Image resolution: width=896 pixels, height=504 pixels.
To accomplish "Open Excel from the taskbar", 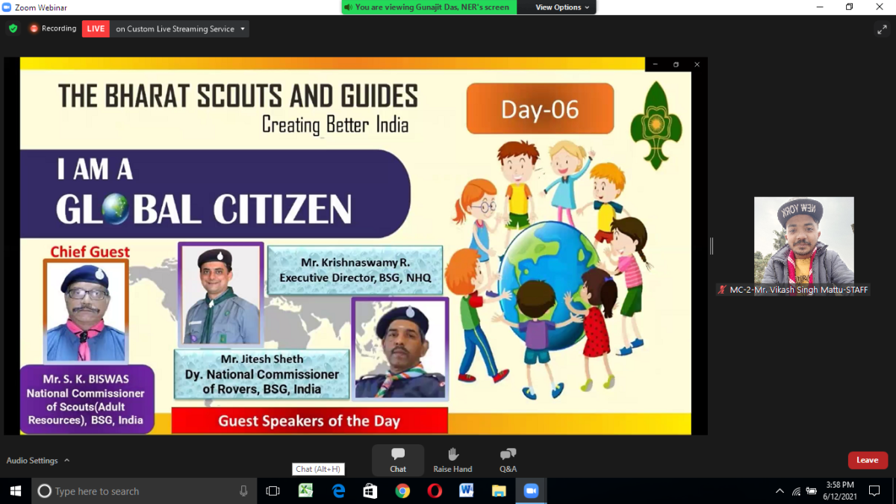I will click(x=305, y=491).
